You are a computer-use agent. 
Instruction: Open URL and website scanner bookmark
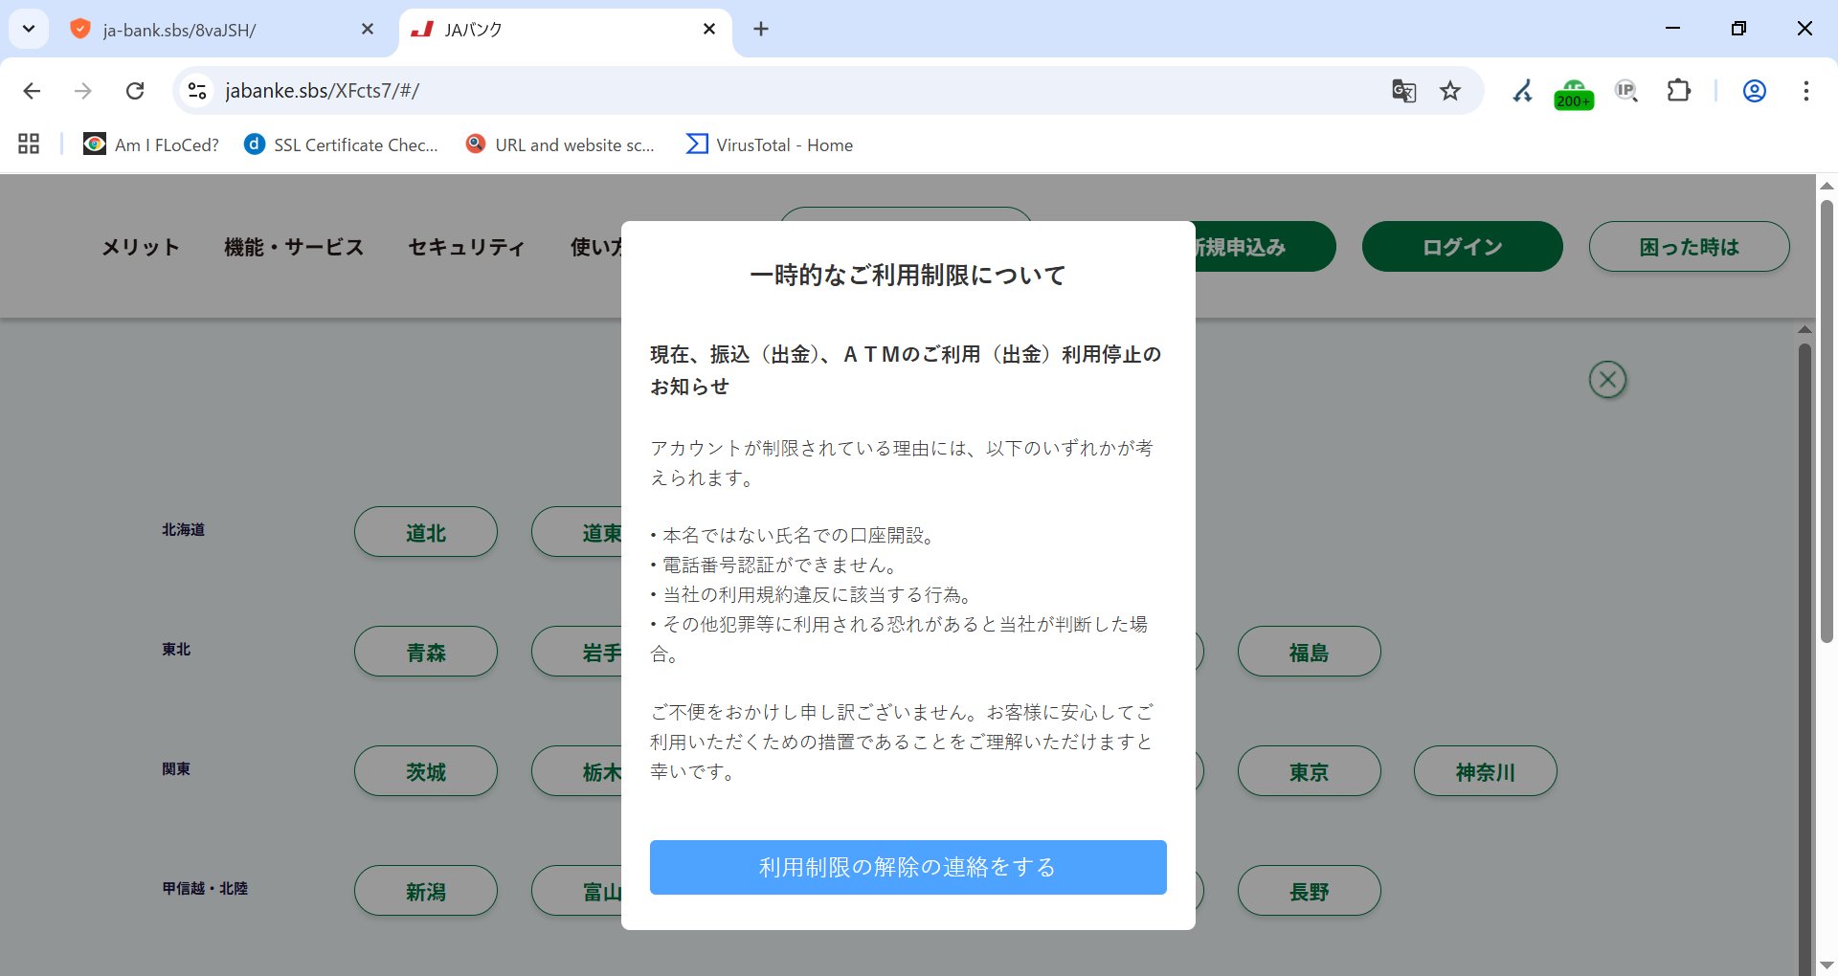[561, 144]
